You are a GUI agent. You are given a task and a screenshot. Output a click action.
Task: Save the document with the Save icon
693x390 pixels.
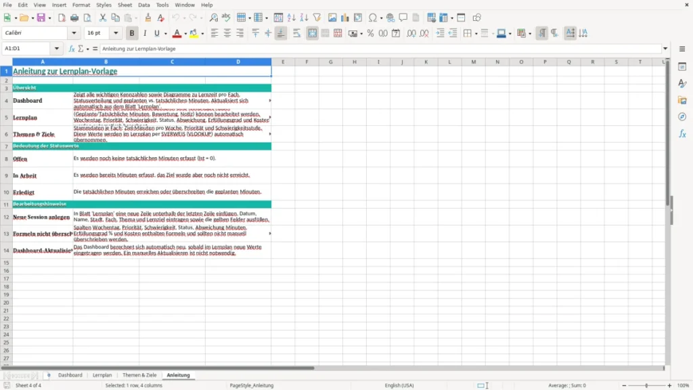click(41, 18)
